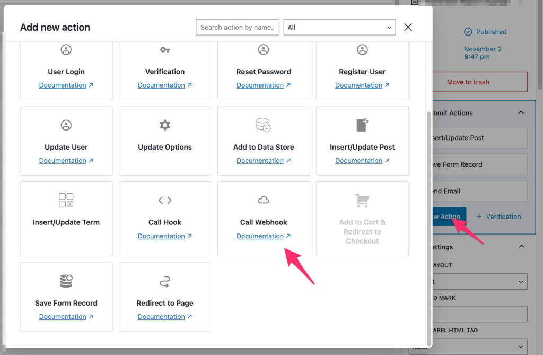Select the Insert/Update Term grid icon

(x=66, y=200)
